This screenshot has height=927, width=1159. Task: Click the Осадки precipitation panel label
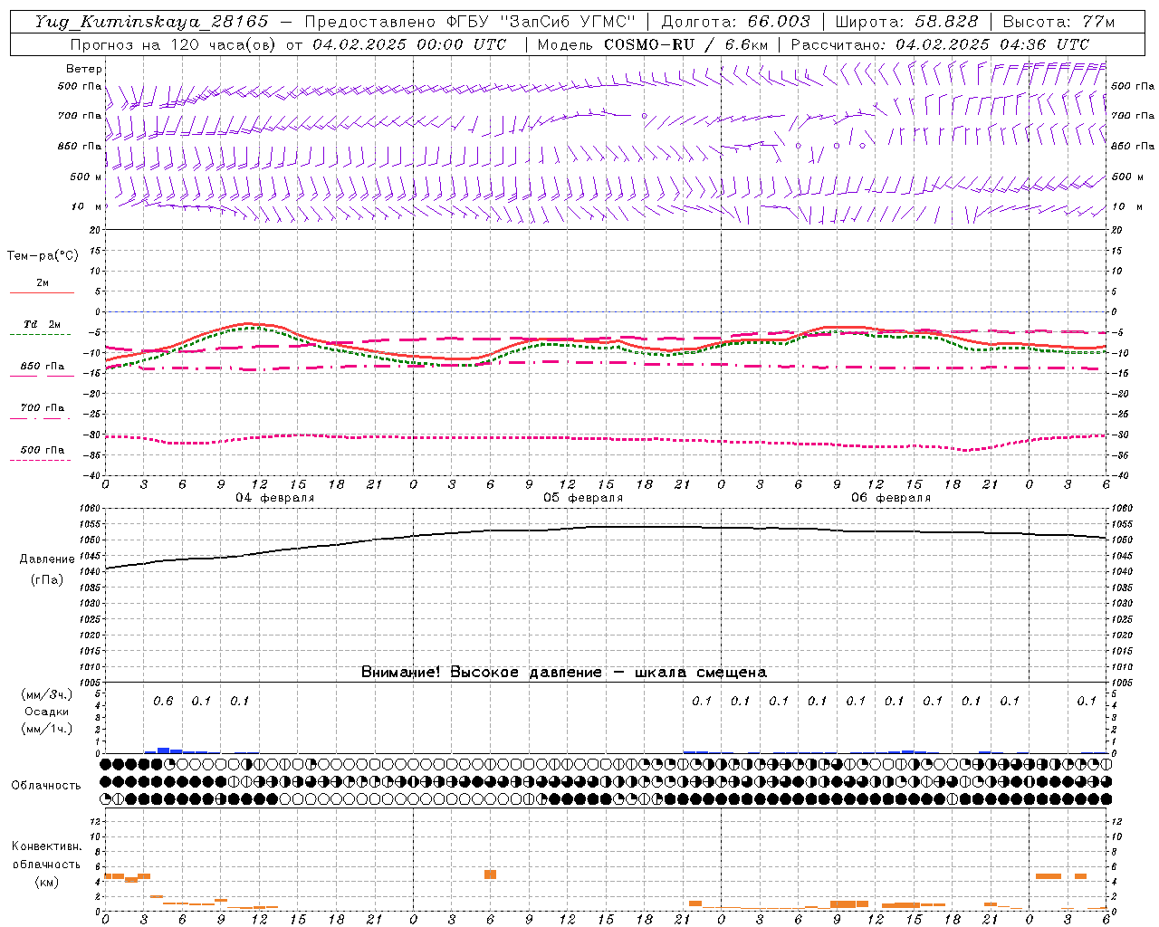(x=46, y=712)
